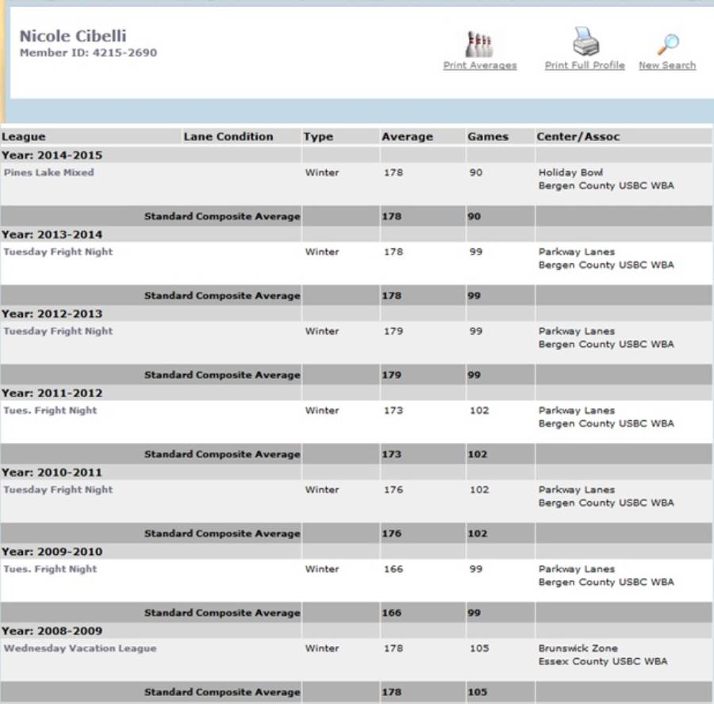Viewport: 714px width, 704px height.
Task: Click the printer icon for full profile
Action: (585, 42)
